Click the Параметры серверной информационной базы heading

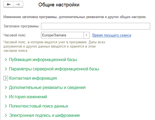tap(54, 69)
